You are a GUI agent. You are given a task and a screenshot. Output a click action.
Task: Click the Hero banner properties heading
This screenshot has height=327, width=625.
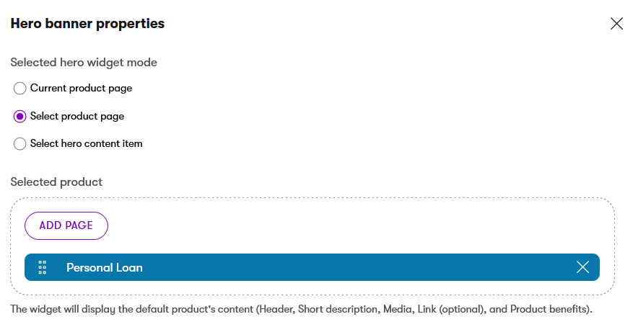pyautogui.click(x=87, y=24)
